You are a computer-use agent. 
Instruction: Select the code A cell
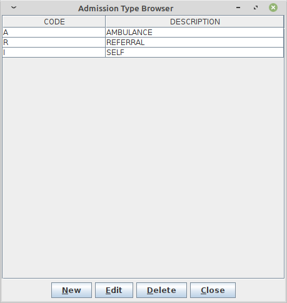54,33
